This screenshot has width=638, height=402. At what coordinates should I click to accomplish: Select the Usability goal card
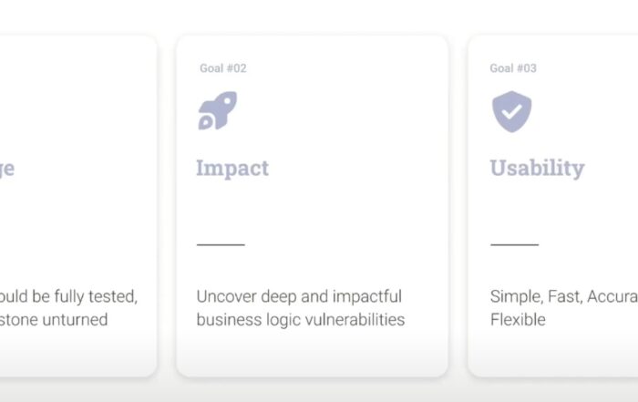pyautogui.click(x=553, y=206)
